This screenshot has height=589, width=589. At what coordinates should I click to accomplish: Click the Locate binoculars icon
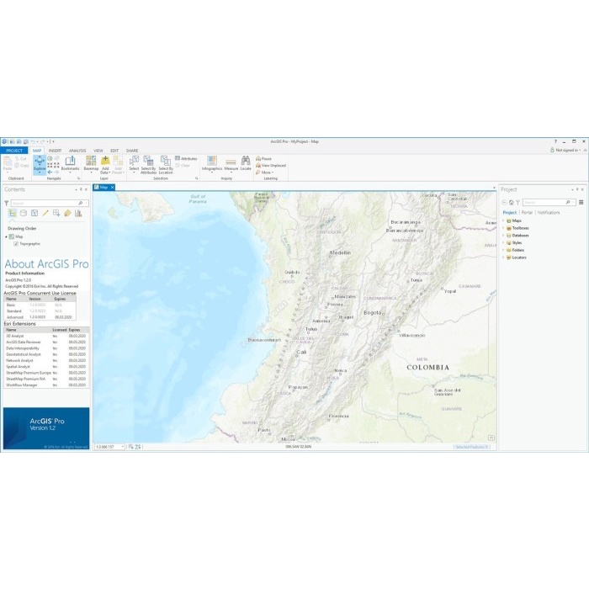pos(246,161)
